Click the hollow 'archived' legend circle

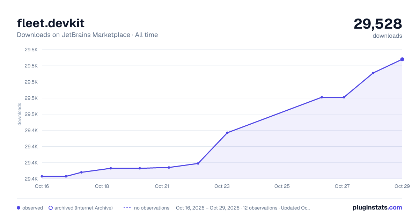pyautogui.click(x=51, y=208)
